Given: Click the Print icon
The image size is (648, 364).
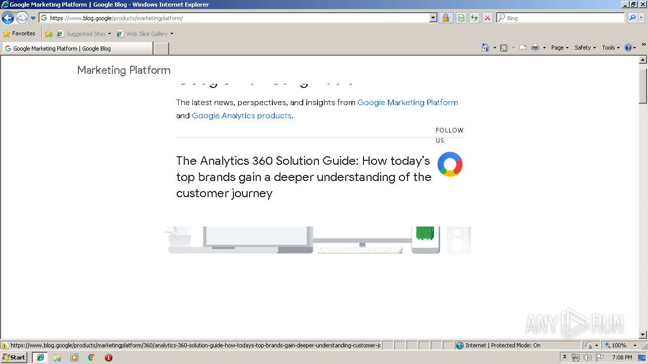Looking at the screenshot, I should tap(535, 48).
